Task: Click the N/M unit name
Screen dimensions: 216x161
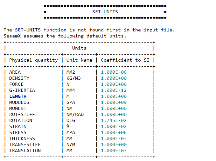Action: pyautogui.click(x=71, y=145)
